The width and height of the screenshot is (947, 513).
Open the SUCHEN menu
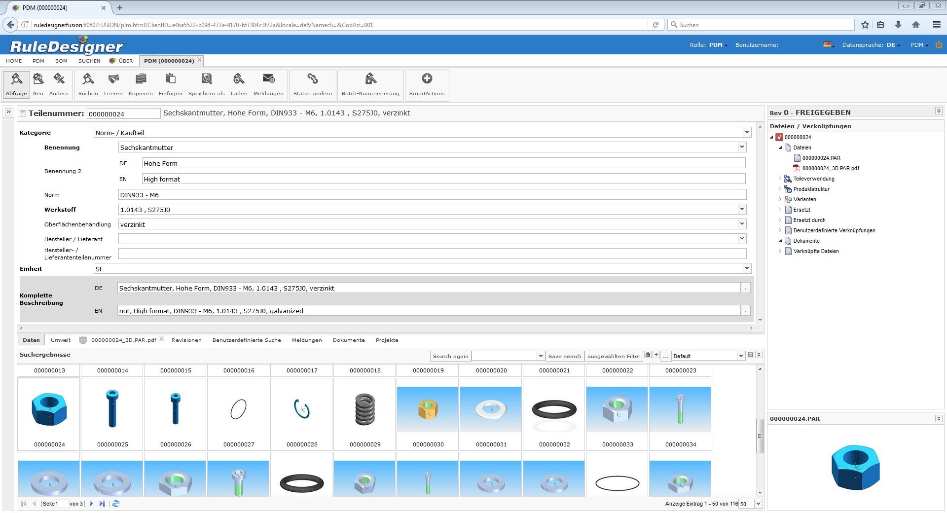coord(89,61)
